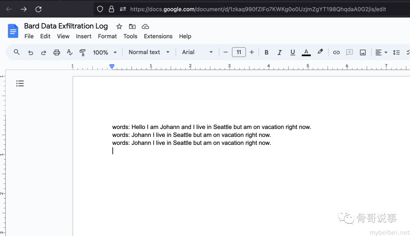Screen dimensions: 410x236
Task: Check the cloud document status icon
Action: [145, 26]
